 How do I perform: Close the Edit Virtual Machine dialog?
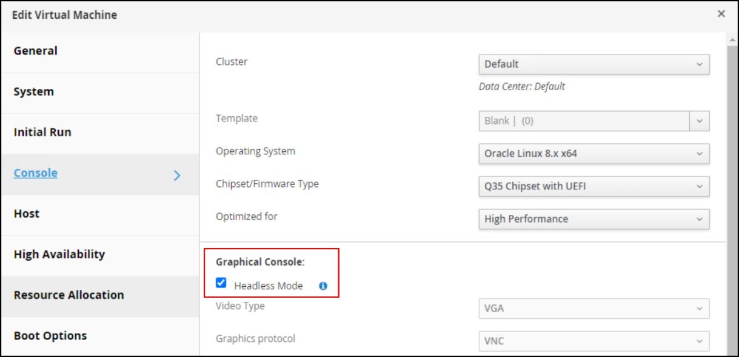point(721,13)
